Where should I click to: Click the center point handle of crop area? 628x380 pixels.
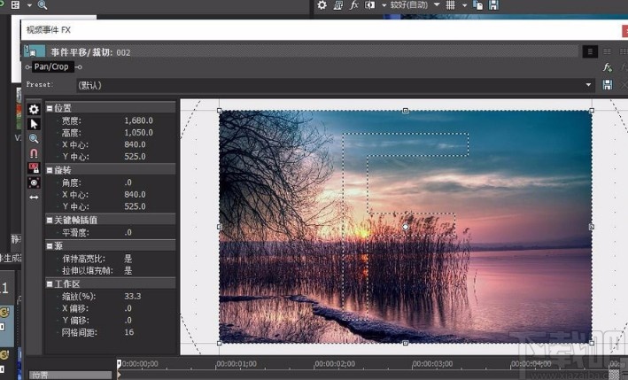tap(406, 227)
